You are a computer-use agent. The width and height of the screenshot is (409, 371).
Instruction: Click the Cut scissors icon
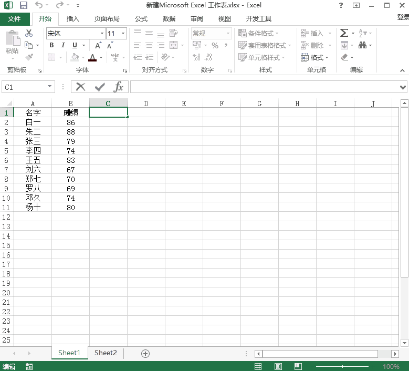[x=29, y=33]
